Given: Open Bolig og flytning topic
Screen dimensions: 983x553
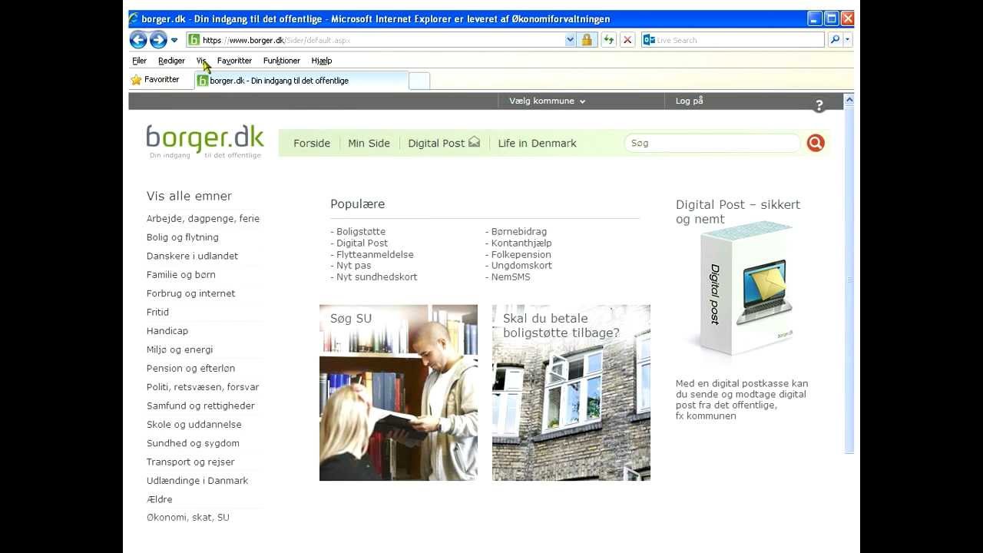Looking at the screenshot, I should coord(183,237).
